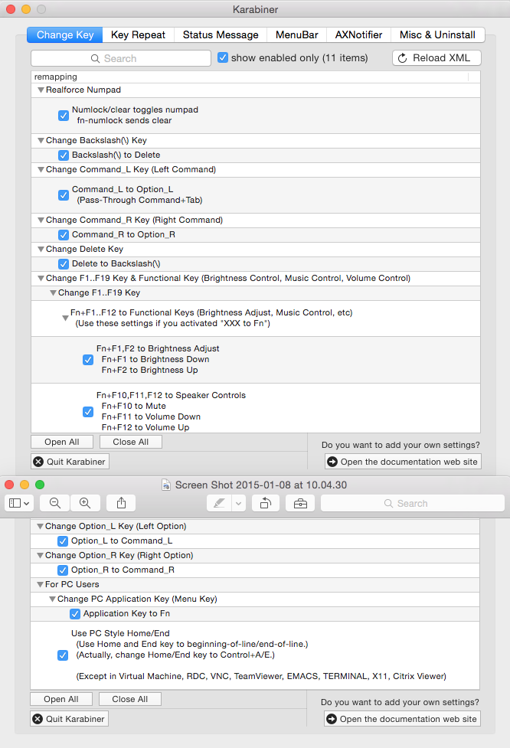Screen dimensions: 510x748
Task: Click the zoom out magnifier in Preview
Action: coord(55,503)
